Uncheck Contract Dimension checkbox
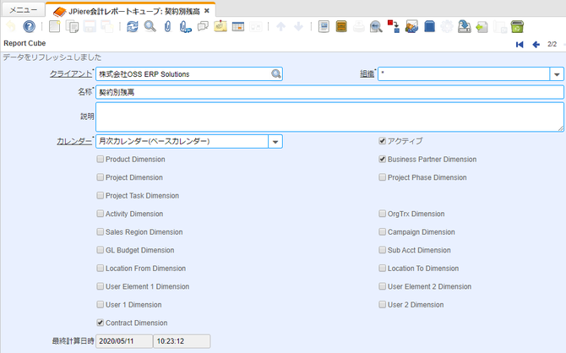Screen dimensions: 566x353 tap(101, 323)
